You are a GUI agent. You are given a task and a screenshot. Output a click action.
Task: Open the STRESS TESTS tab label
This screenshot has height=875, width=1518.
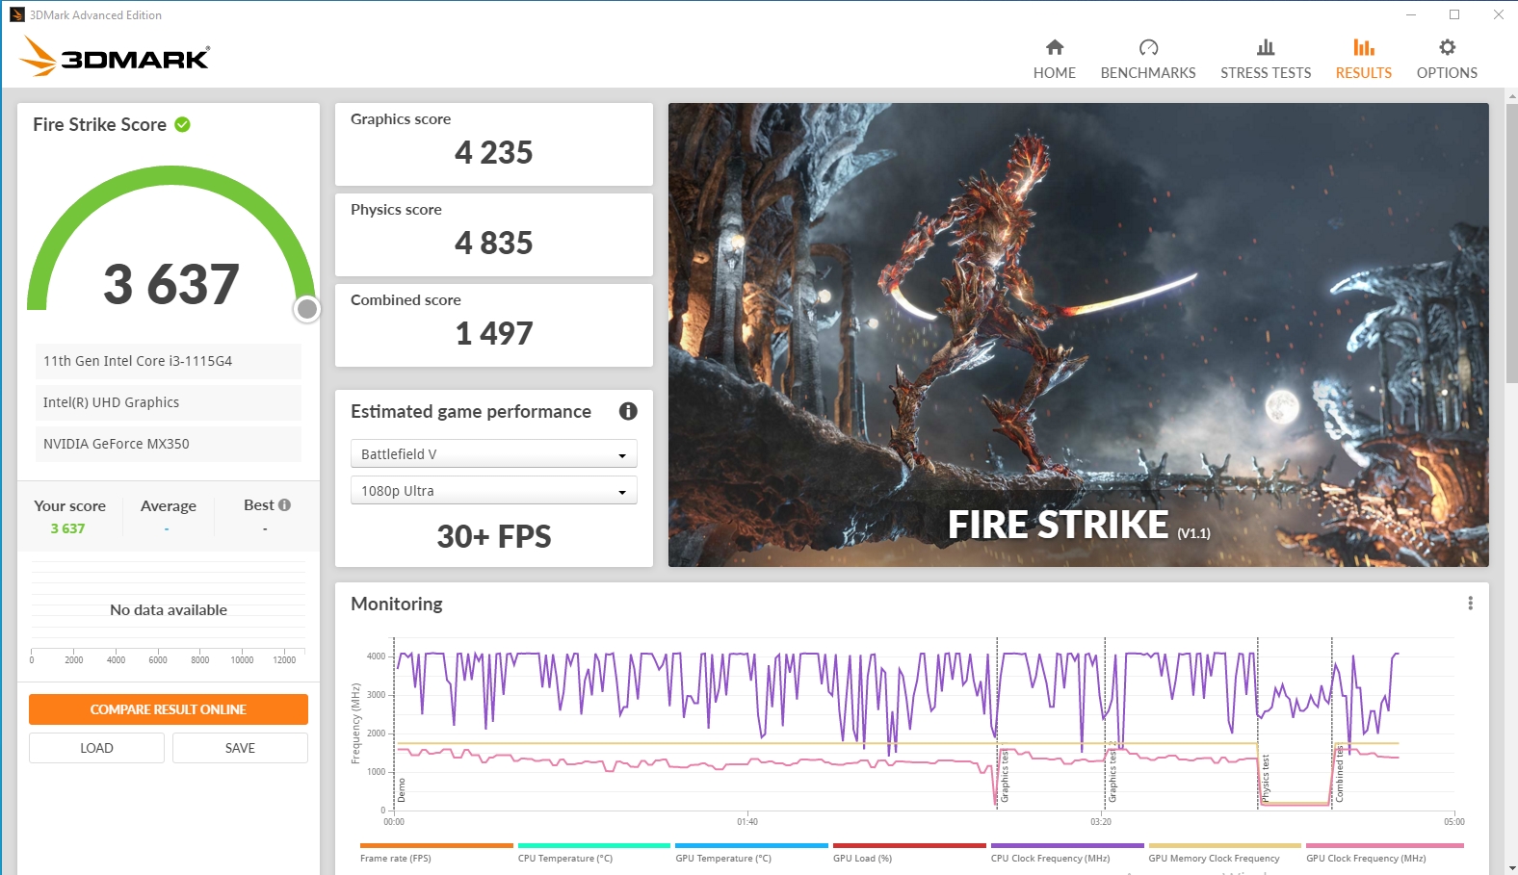pyautogui.click(x=1266, y=73)
